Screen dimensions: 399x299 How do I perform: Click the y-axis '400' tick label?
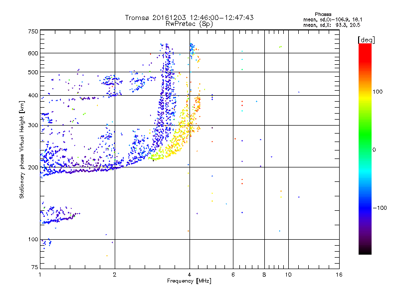[x=33, y=96]
